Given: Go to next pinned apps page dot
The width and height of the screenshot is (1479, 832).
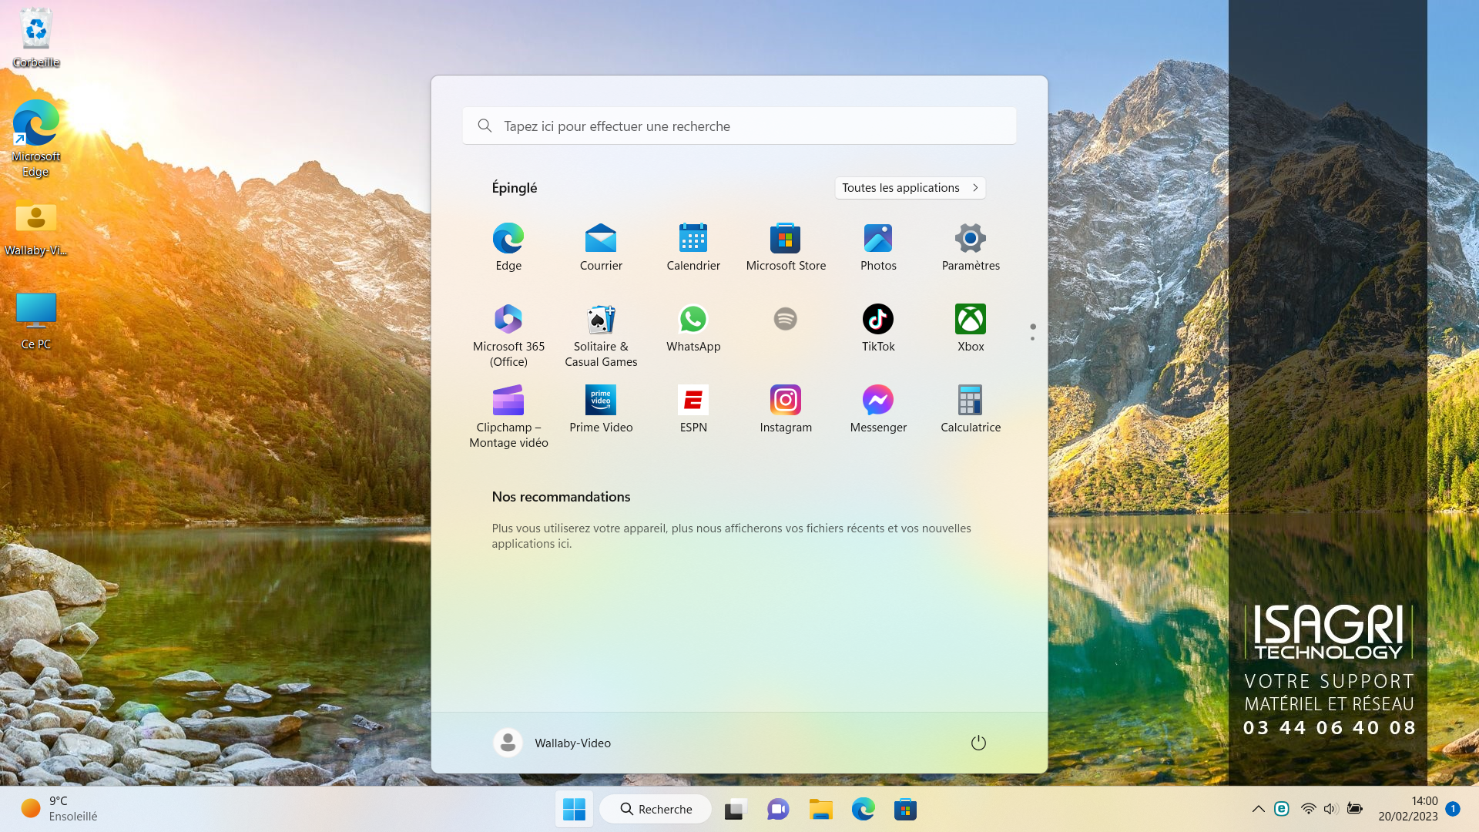Looking at the screenshot, I should (1032, 339).
